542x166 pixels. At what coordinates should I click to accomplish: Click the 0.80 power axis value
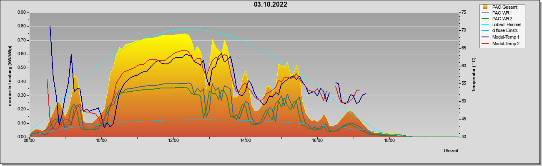click(x=22, y=26)
